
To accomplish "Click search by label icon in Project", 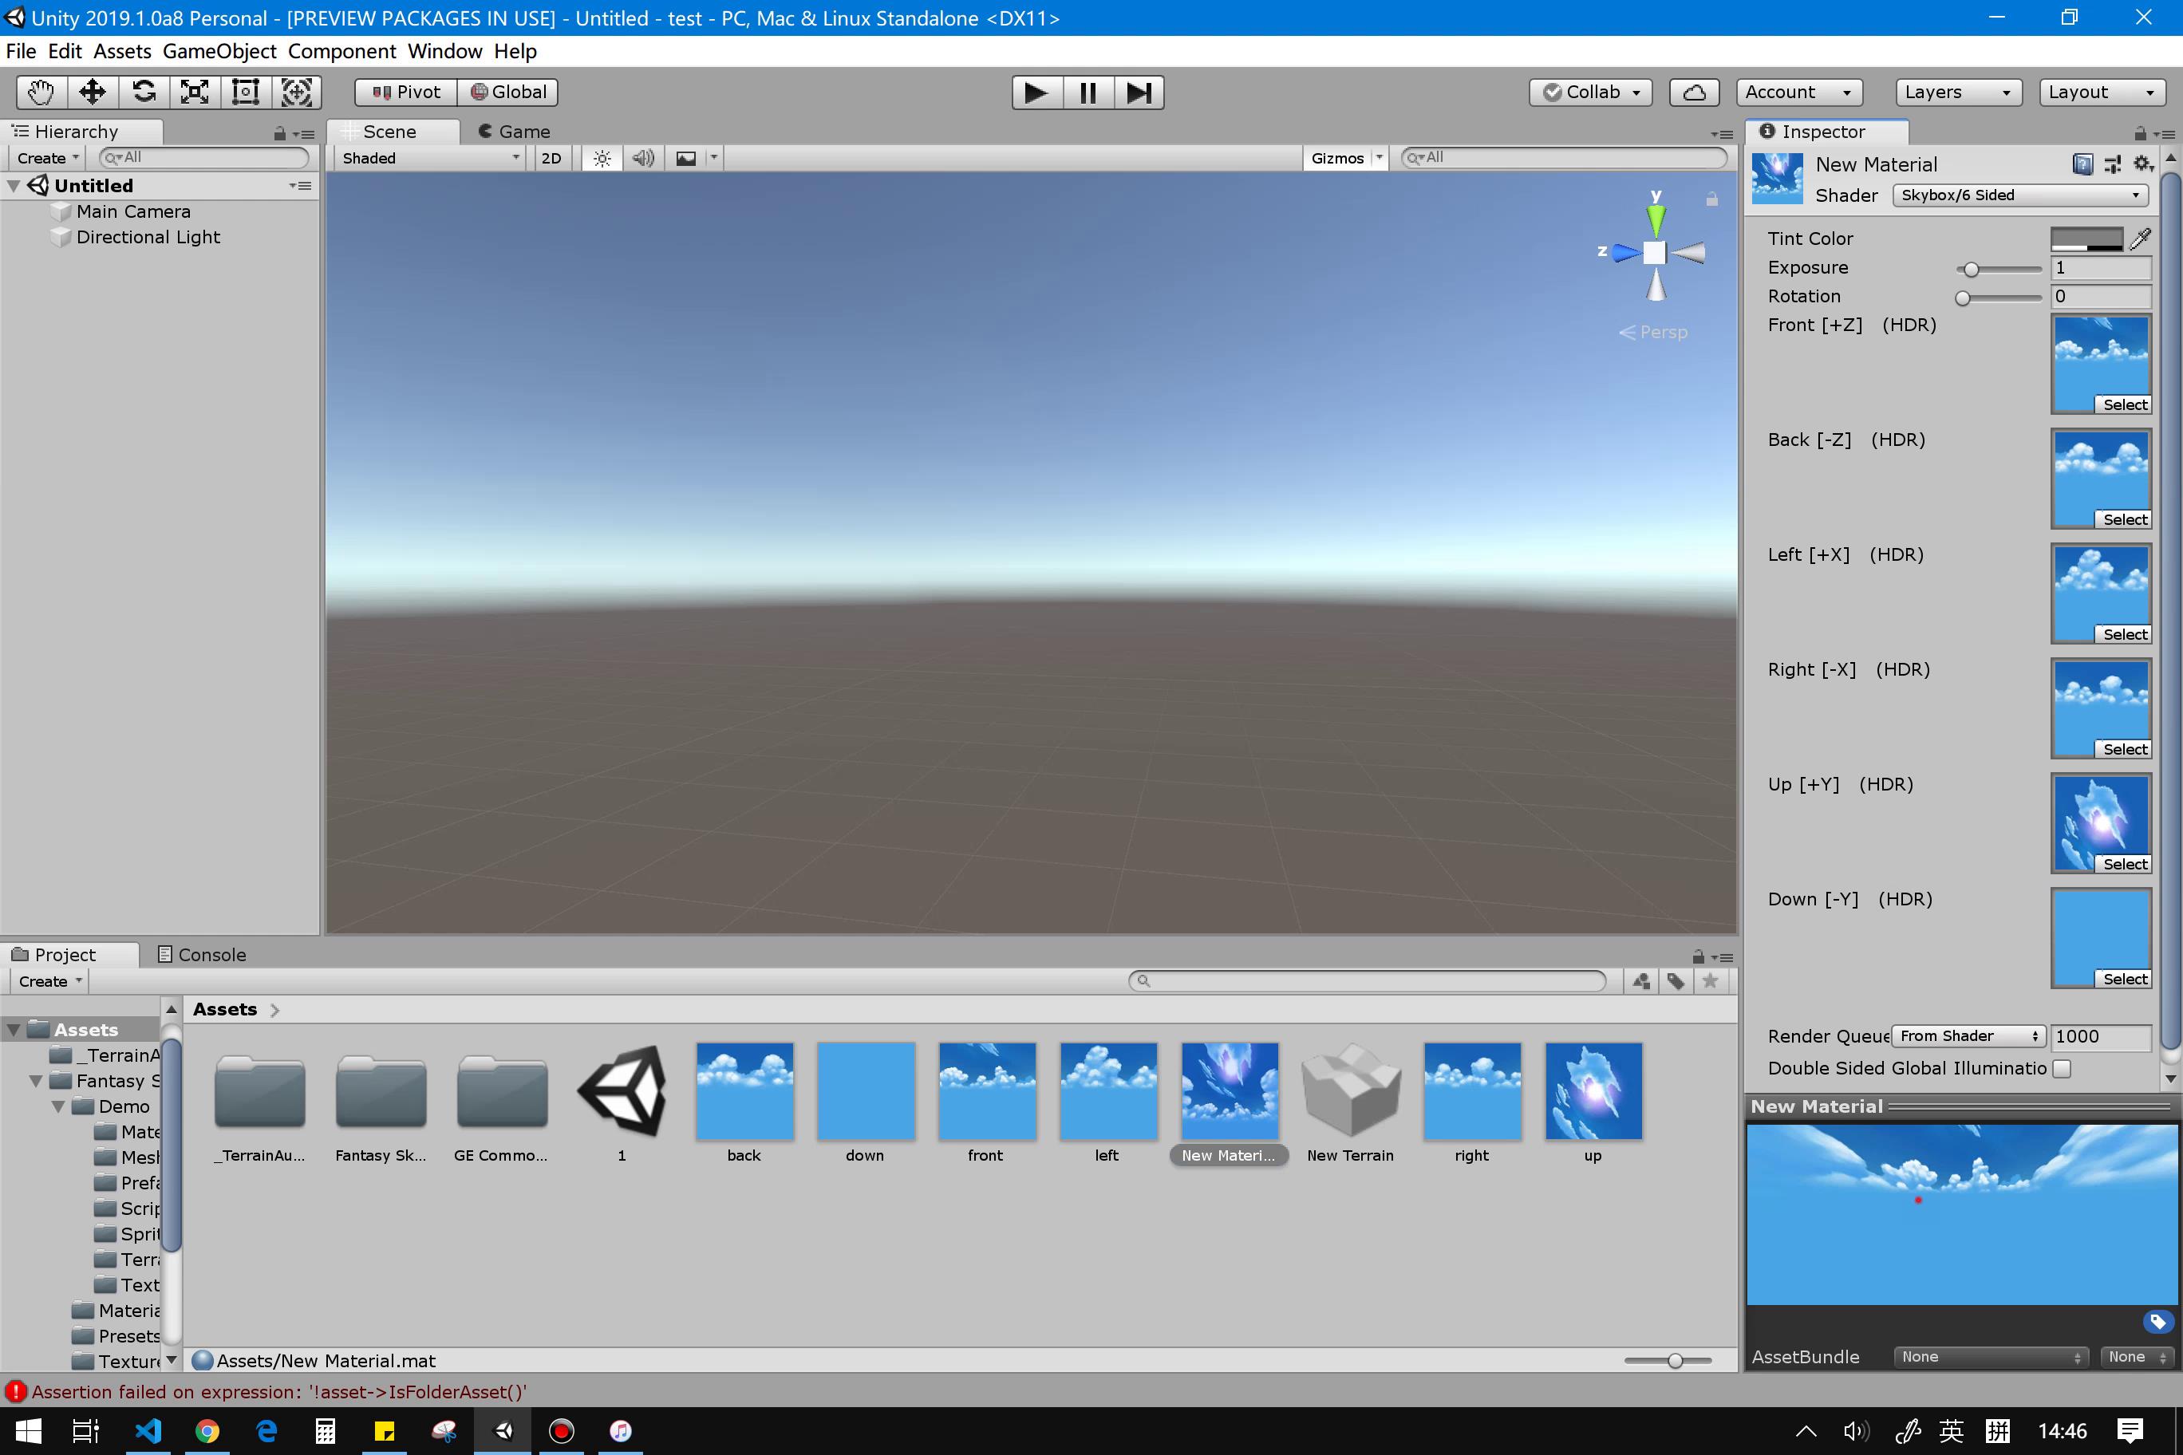I will pos(1676,981).
